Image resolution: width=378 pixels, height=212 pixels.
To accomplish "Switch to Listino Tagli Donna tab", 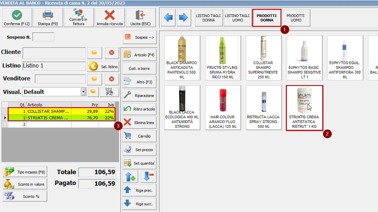I will (209, 18).
